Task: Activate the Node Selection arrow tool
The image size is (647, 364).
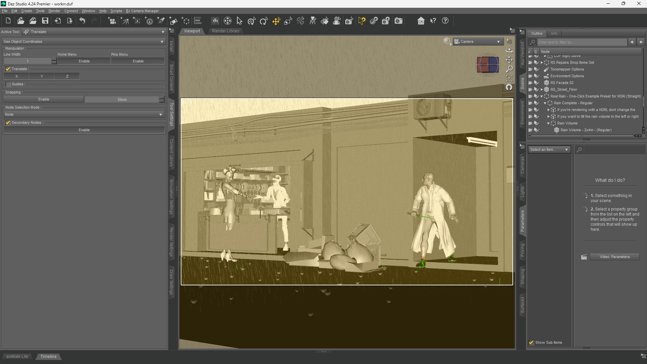Action: click(239, 21)
